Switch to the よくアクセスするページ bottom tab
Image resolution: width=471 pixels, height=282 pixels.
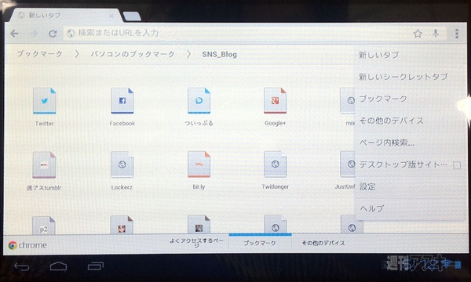point(197,243)
